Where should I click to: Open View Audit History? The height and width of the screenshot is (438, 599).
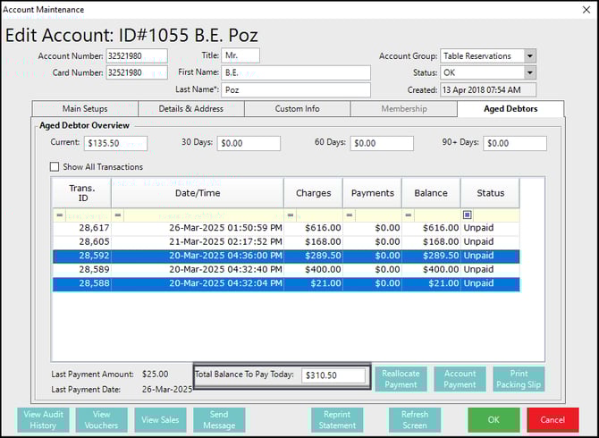click(44, 420)
